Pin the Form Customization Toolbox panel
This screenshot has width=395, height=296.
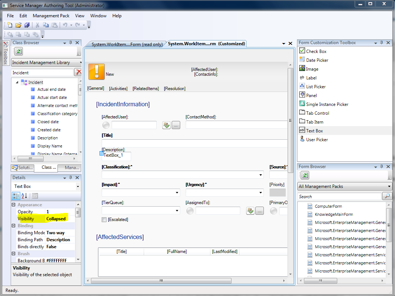tap(381, 43)
